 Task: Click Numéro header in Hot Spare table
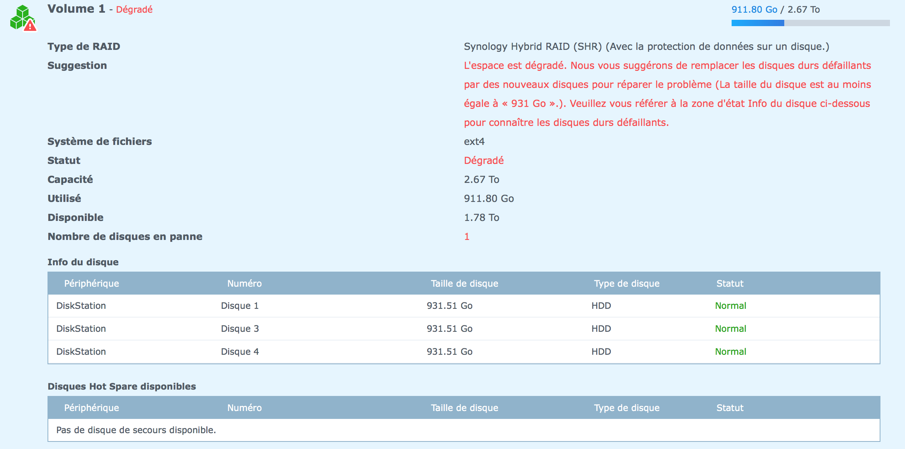click(245, 408)
